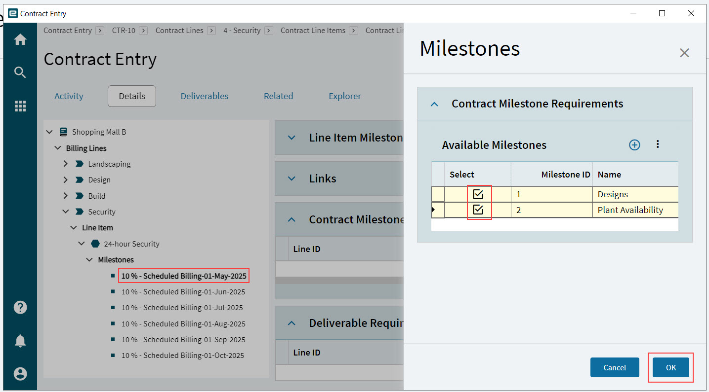
Task: Click the Design billing line tag icon
Action: tap(79, 180)
